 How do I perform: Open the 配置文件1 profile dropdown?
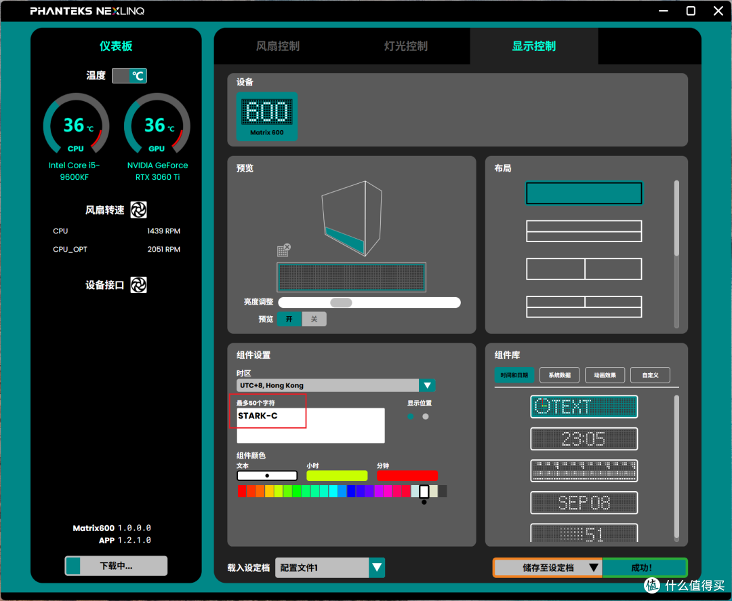point(322,567)
